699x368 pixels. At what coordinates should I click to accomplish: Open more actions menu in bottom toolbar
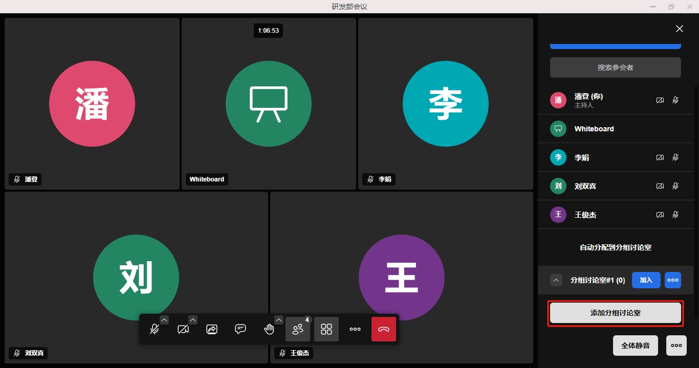pos(355,329)
